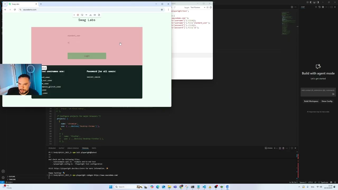Click TypeScript language mode in status bar

324,182
